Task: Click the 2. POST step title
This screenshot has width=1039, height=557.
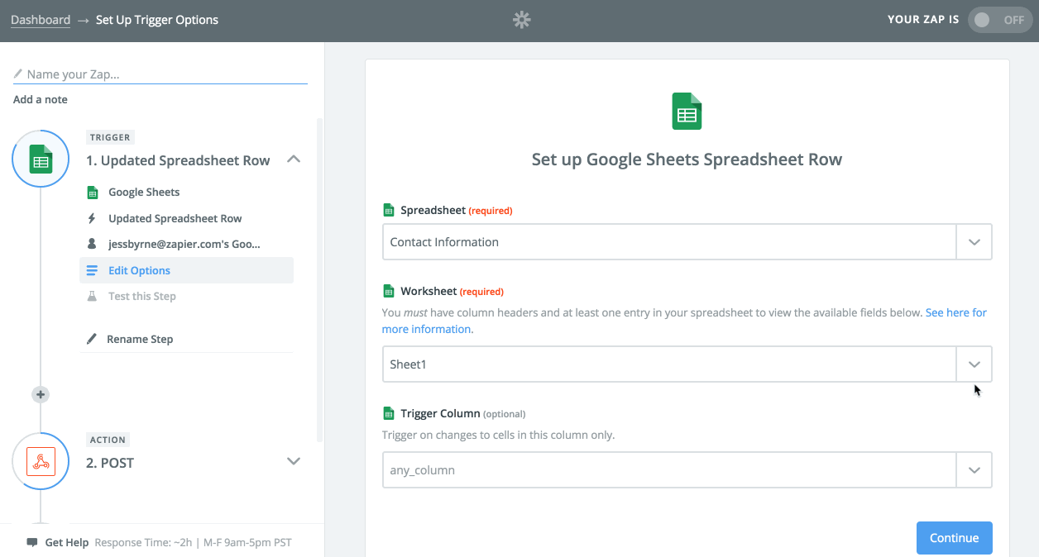Action: tap(110, 463)
